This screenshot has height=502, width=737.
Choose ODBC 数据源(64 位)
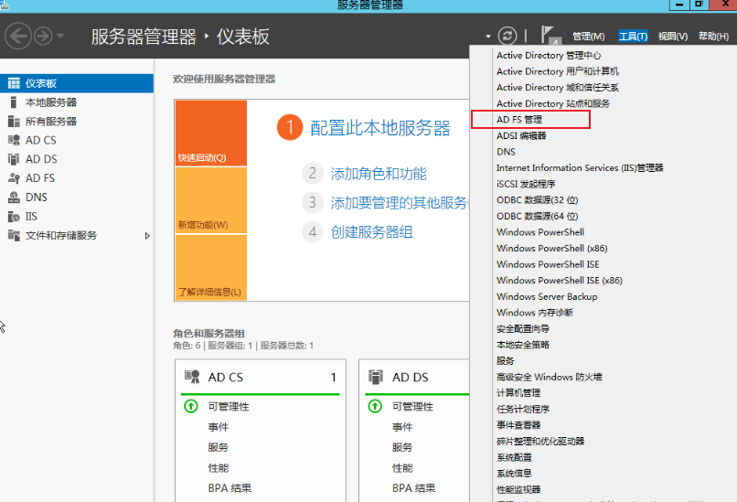[x=538, y=216]
